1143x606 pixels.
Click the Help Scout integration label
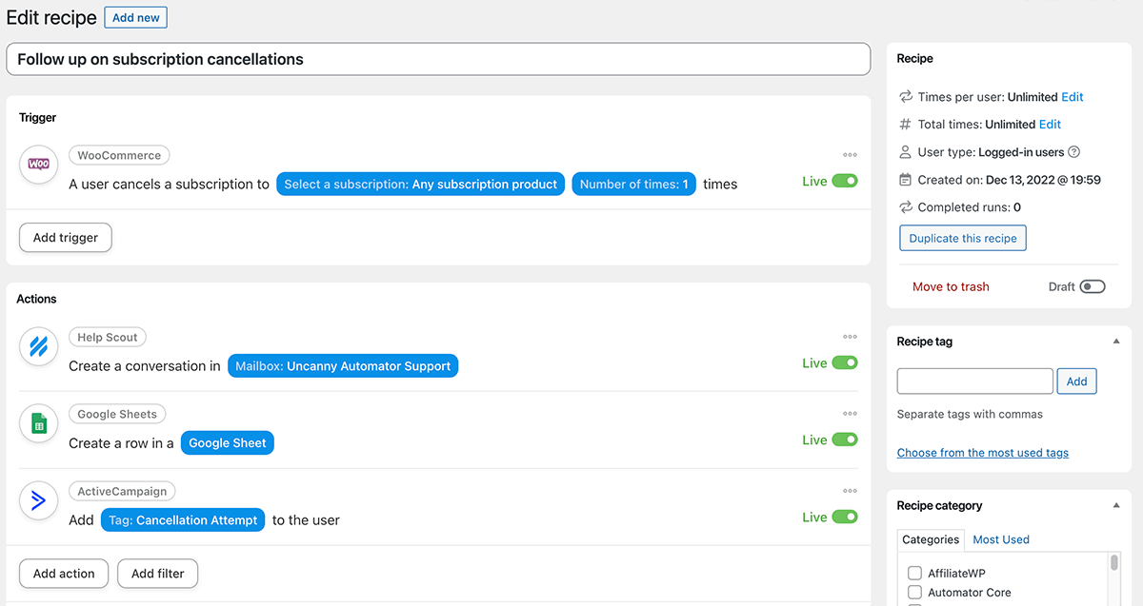pos(108,337)
